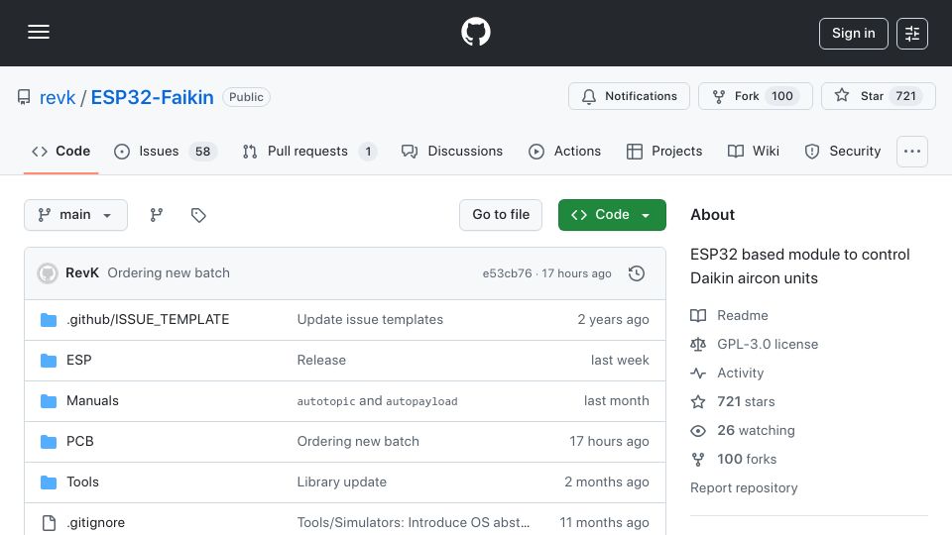Click Report repository link
The width and height of the screenshot is (952, 535).
pyautogui.click(x=744, y=488)
